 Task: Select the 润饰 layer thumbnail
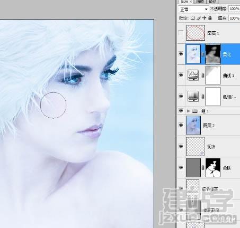pos(195,146)
